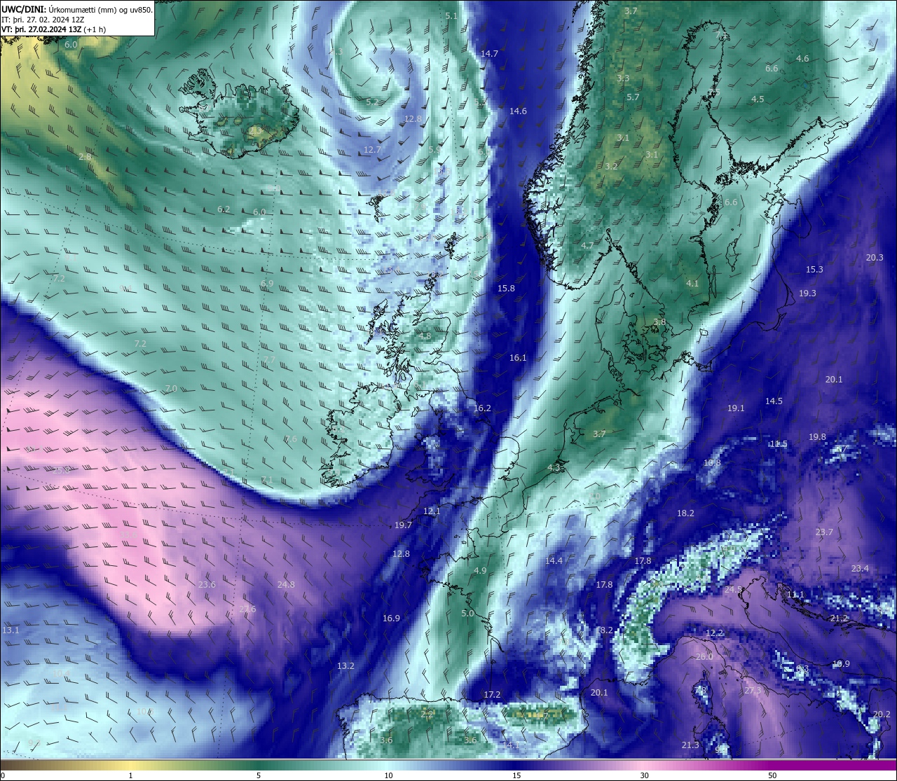Click the 7.0 value over the Atlantic
The image size is (897, 781).
tap(171, 389)
